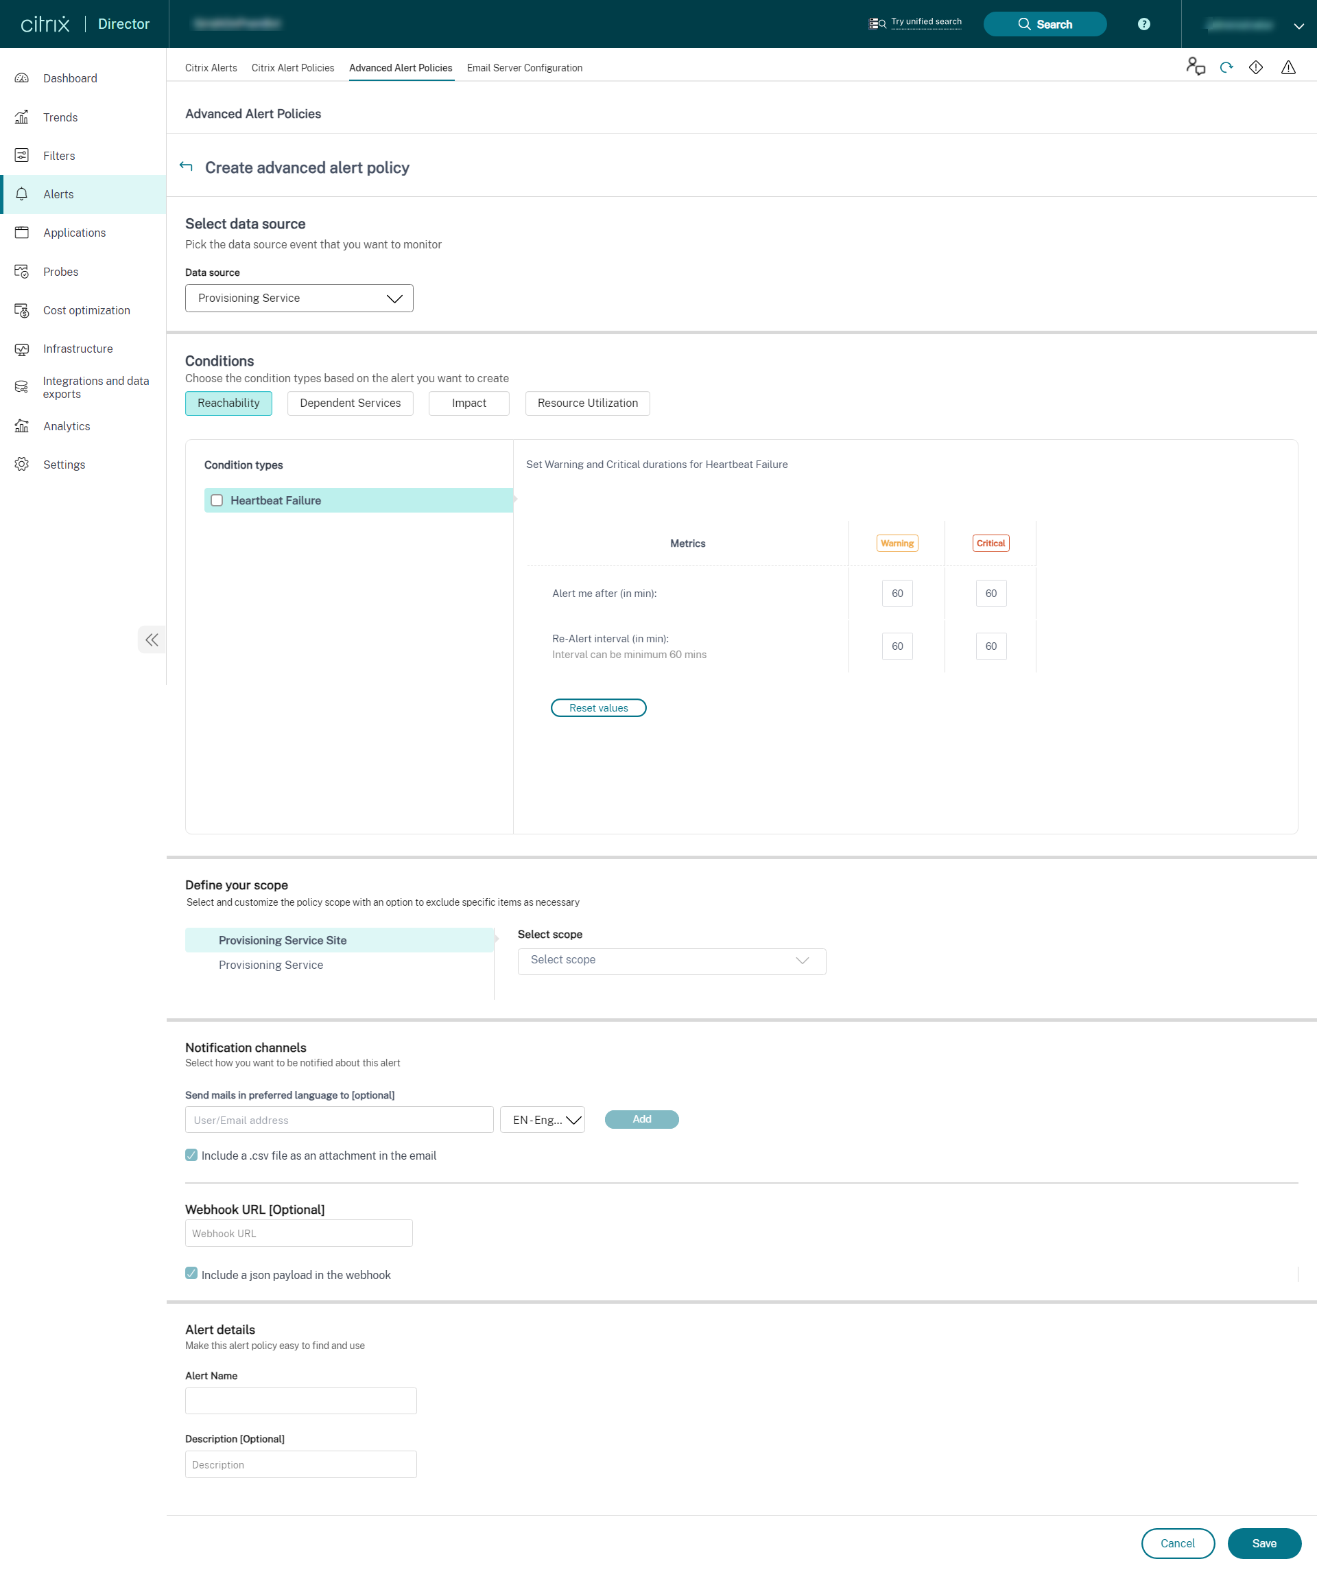This screenshot has height=1570, width=1317.
Task: Open Integrations and data exports
Action: pyautogui.click(x=95, y=387)
